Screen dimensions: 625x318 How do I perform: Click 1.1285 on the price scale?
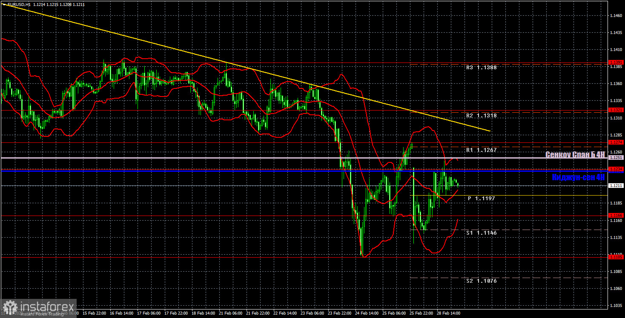click(x=616, y=135)
